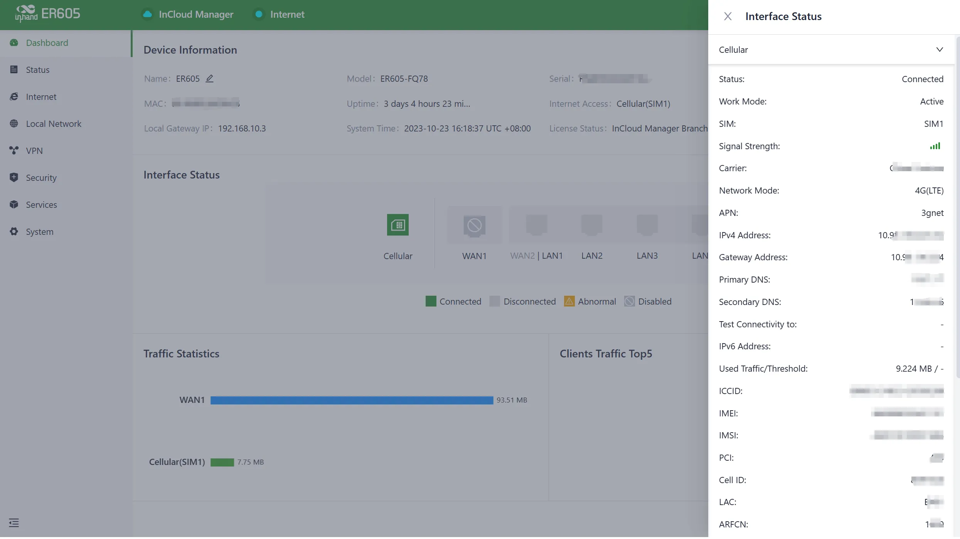Click the Abnormal warning legend icon
960x539 pixels.
tap(569, 302)
